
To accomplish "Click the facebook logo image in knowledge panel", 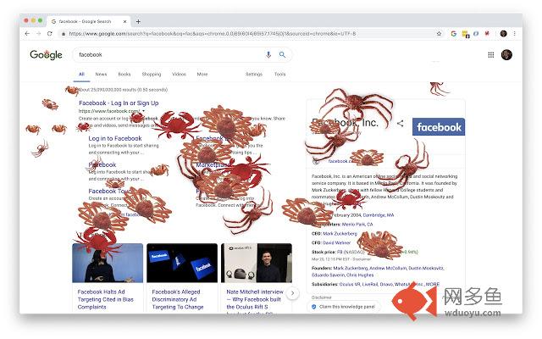I will 439,127.
